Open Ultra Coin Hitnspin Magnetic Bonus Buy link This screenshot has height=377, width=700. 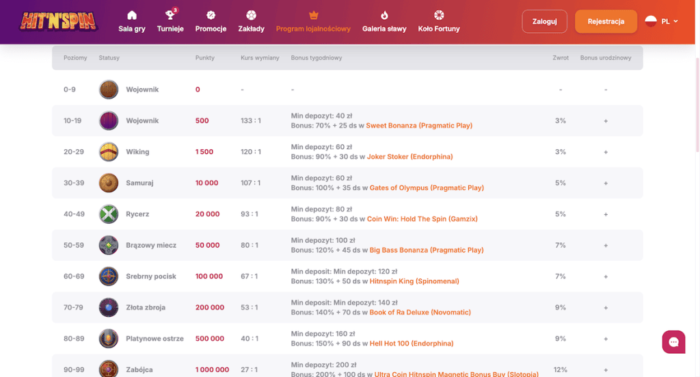456,374
